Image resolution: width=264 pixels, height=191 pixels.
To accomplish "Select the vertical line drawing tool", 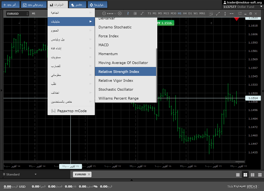I will coord(225,14).
